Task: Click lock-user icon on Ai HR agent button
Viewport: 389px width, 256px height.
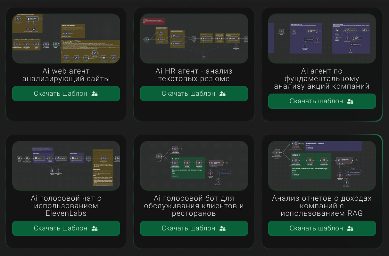Action: (x=222, y=94)
